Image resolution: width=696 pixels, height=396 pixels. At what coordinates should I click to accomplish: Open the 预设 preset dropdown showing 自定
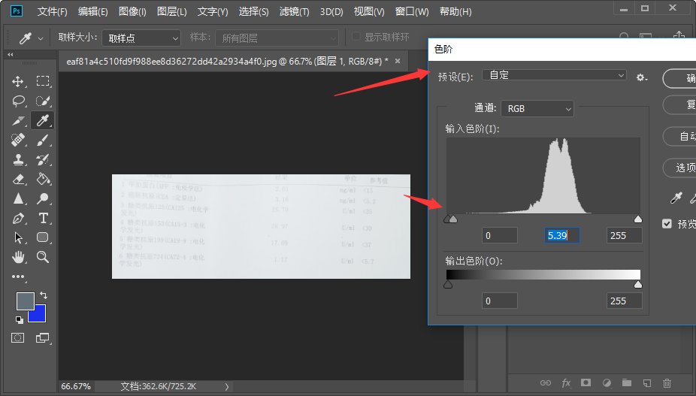[x=554, y=75]
